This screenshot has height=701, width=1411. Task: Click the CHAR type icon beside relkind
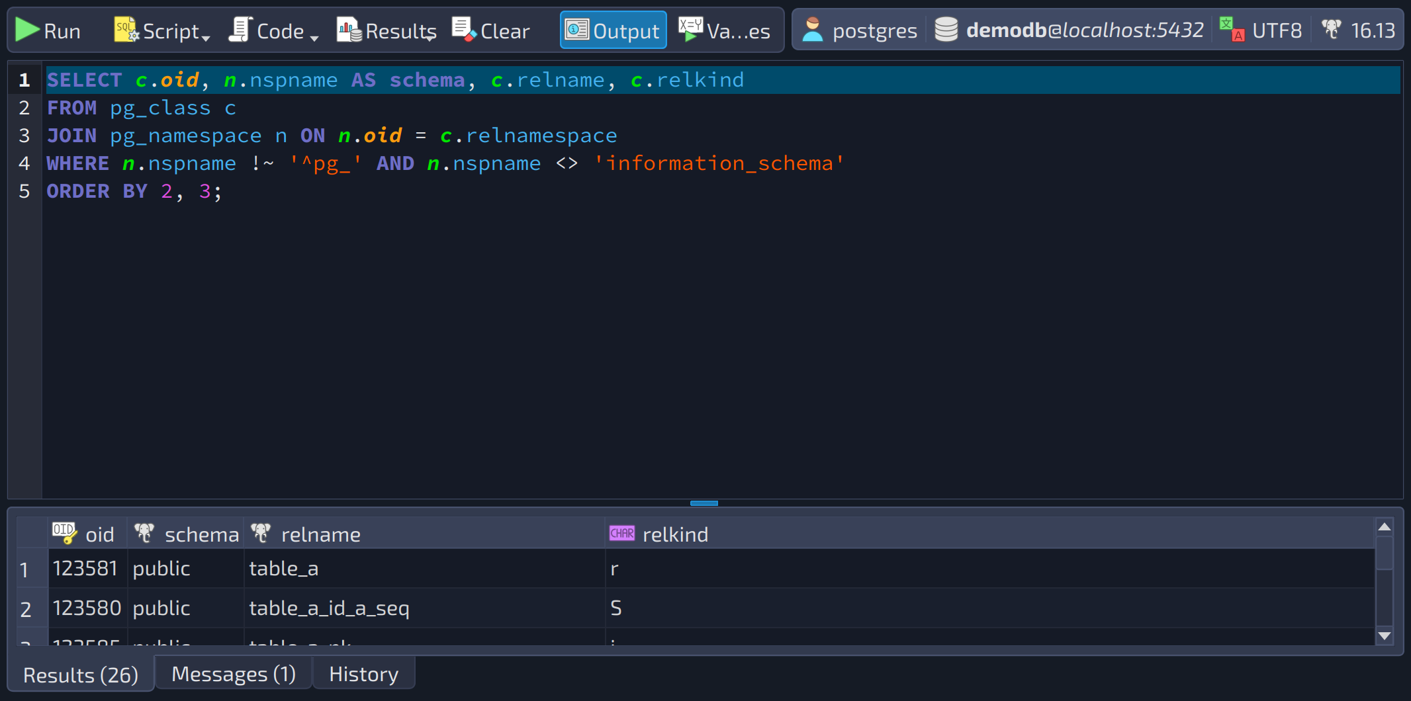click(622, 533)
